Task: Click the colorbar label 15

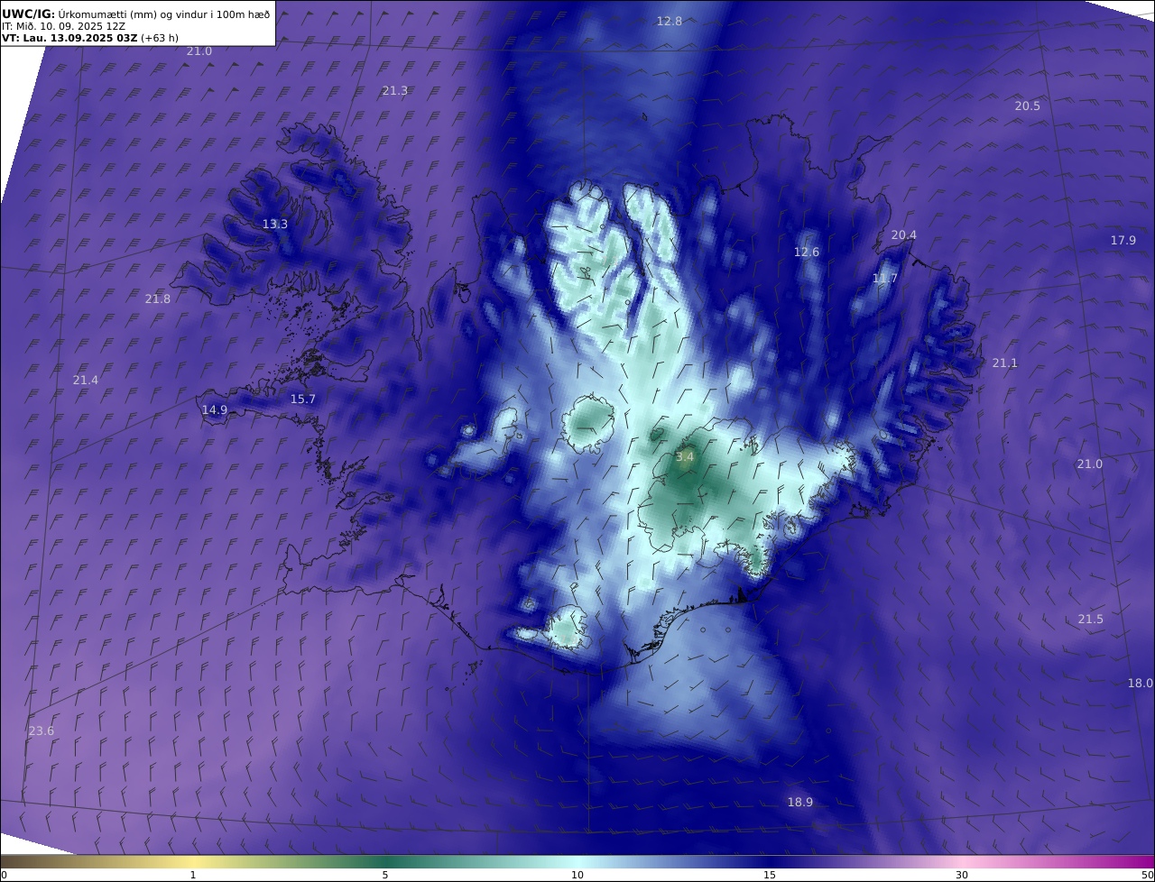Action: click(x=770, y=875)
